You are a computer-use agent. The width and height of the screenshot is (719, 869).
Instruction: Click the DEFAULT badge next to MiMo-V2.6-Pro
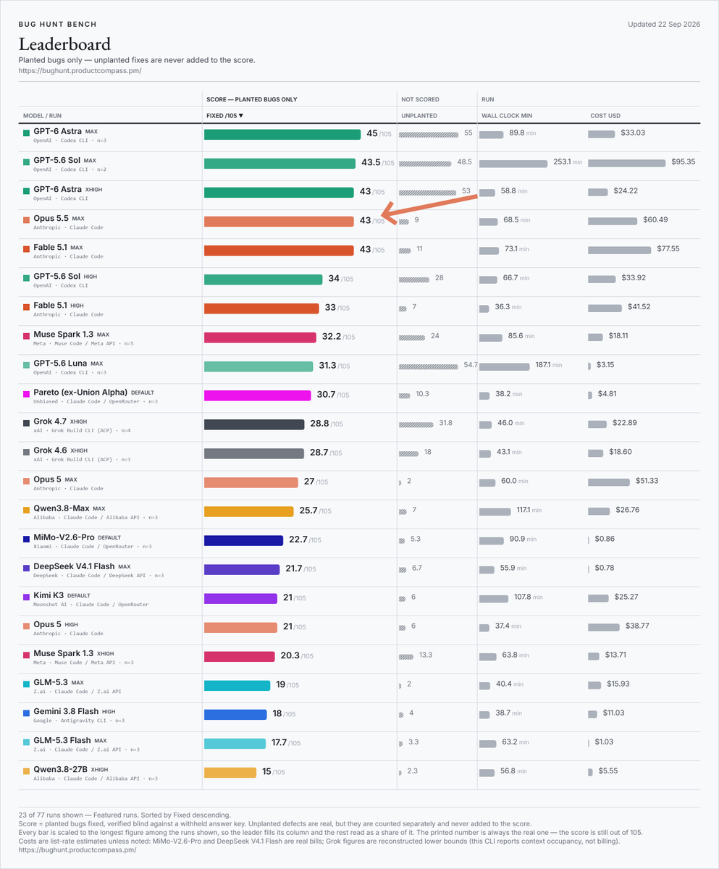tap(109, 537)
